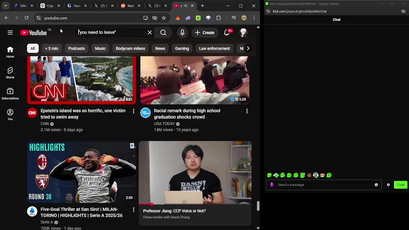409x230 pixels.
Task: Open the Chrome tab search dropdown
Action: tap(6, 6)
